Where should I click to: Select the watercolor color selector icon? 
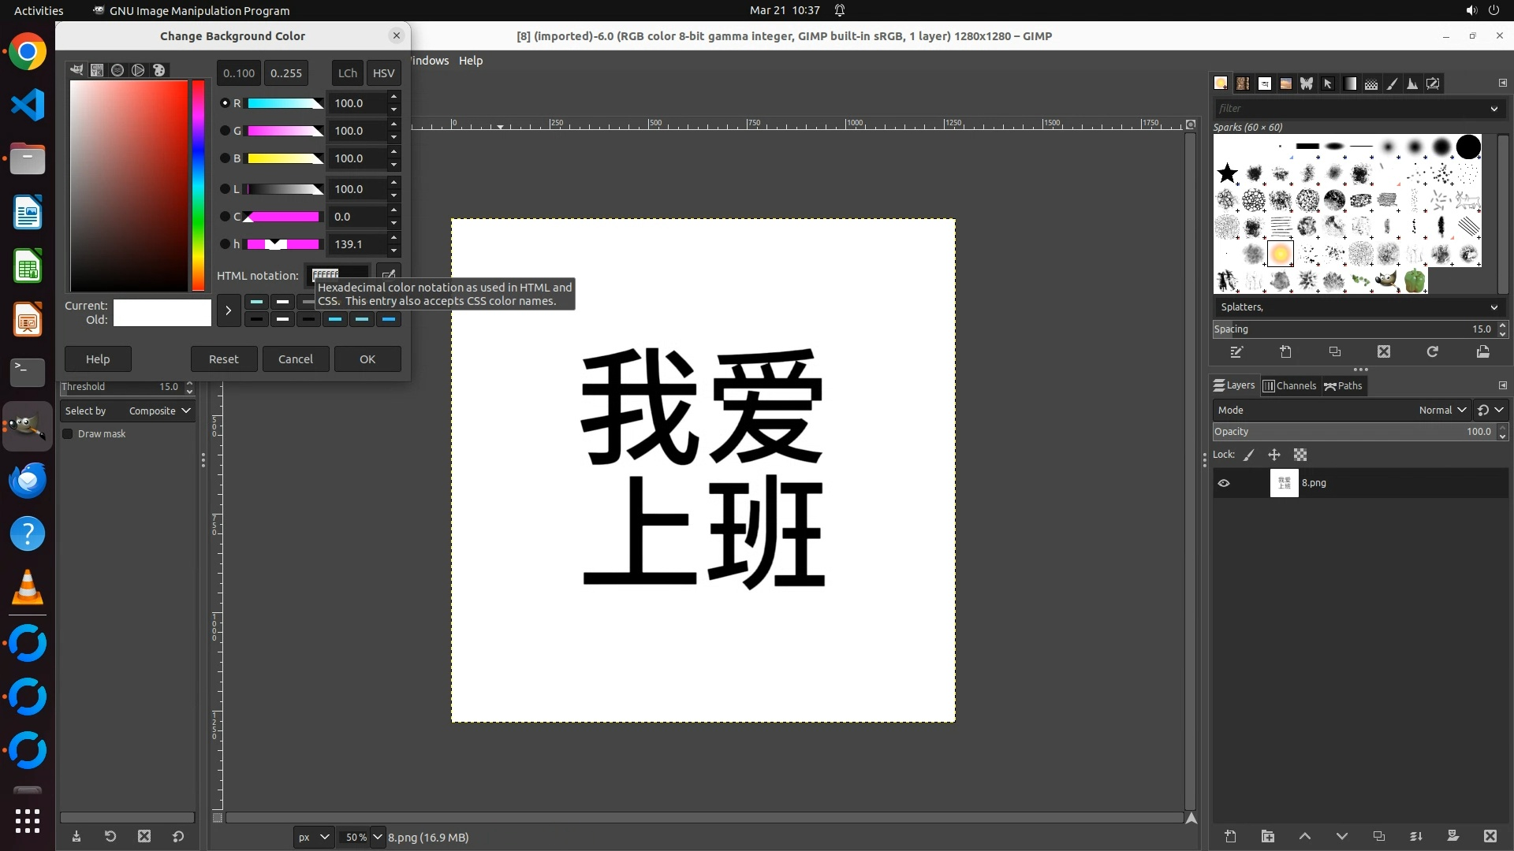point(117,70)
